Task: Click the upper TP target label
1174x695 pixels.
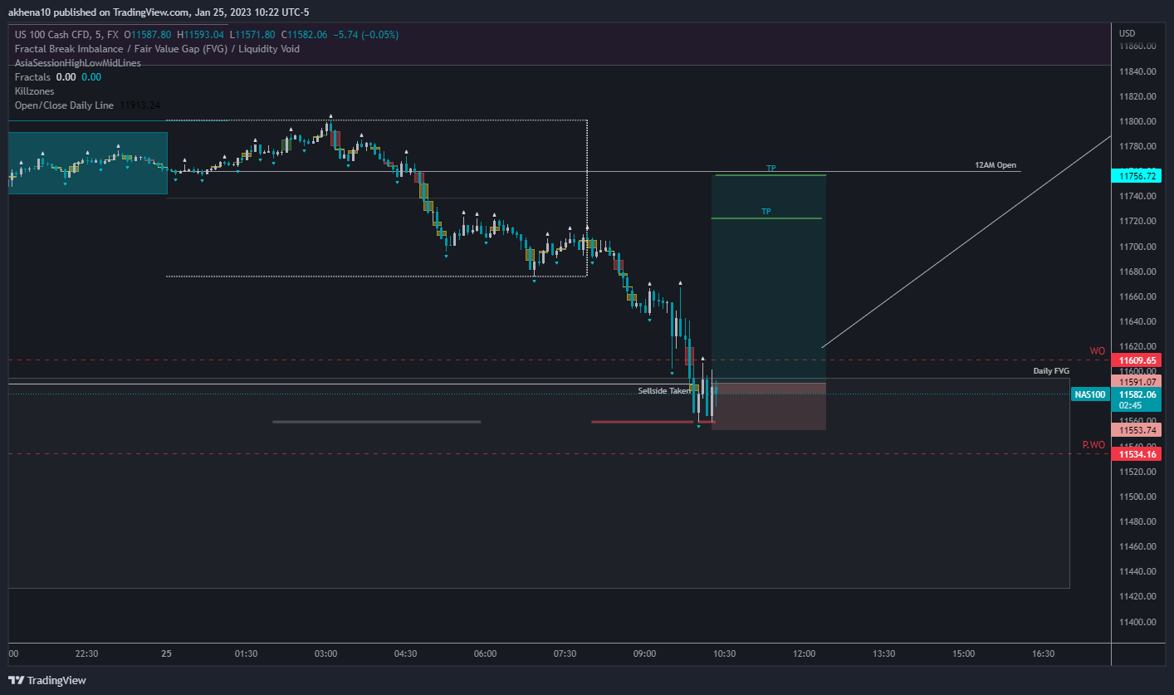Action: [x=771, y=169]
